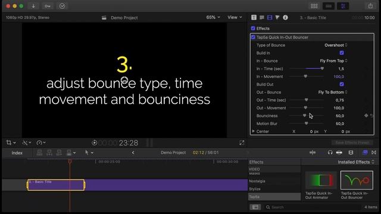Click the clapperboard icon beside Demo Project
Viewport: 381px width, 214px height.
click(x=104, y=18)
